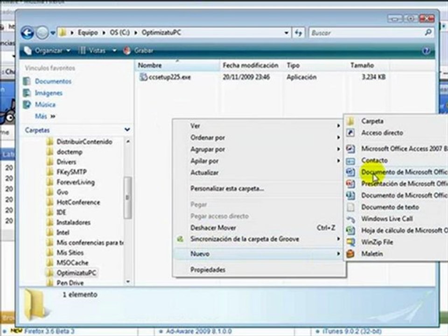This screenshot has height=336, width=448.
Task: Click the folder tree scrollbar down arrow
Action: [128, 281]
